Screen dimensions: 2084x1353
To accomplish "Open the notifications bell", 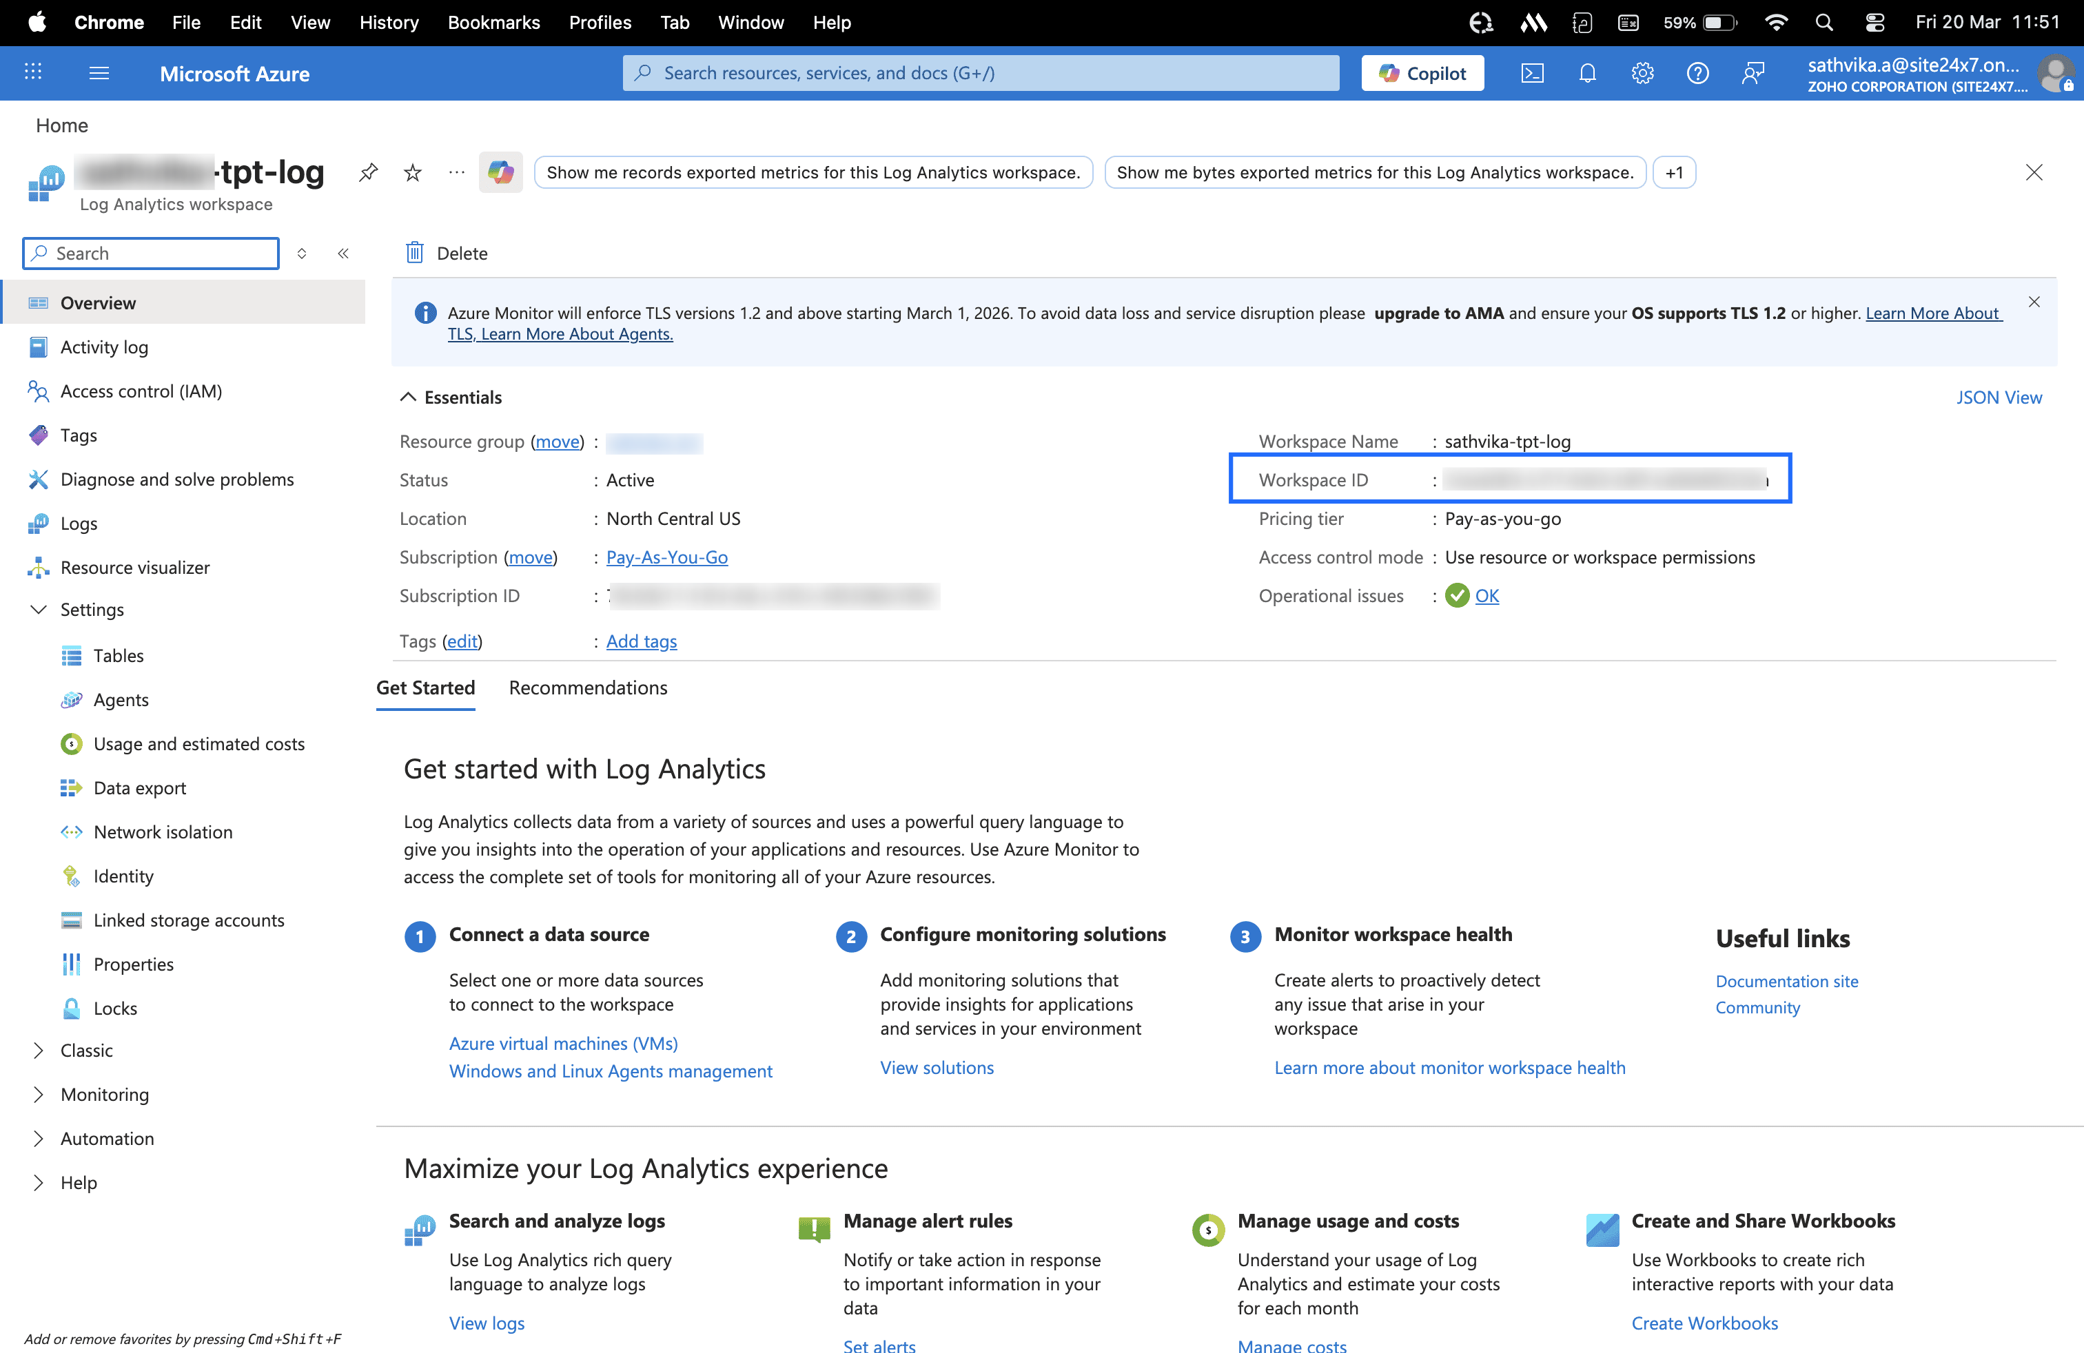I will click(1588, 74).
